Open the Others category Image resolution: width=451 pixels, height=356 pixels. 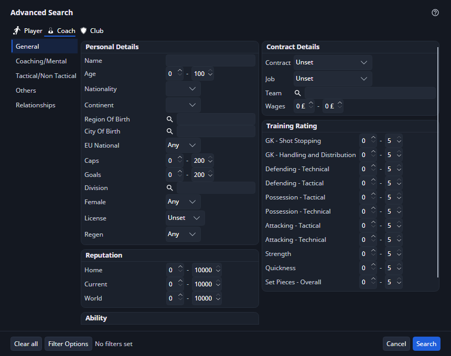(x=45, y=90)
